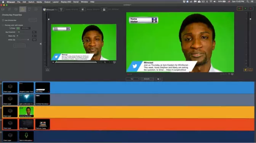Click the key color hex value field
This screenshot has width=256, height=143.
pos(25,28)
